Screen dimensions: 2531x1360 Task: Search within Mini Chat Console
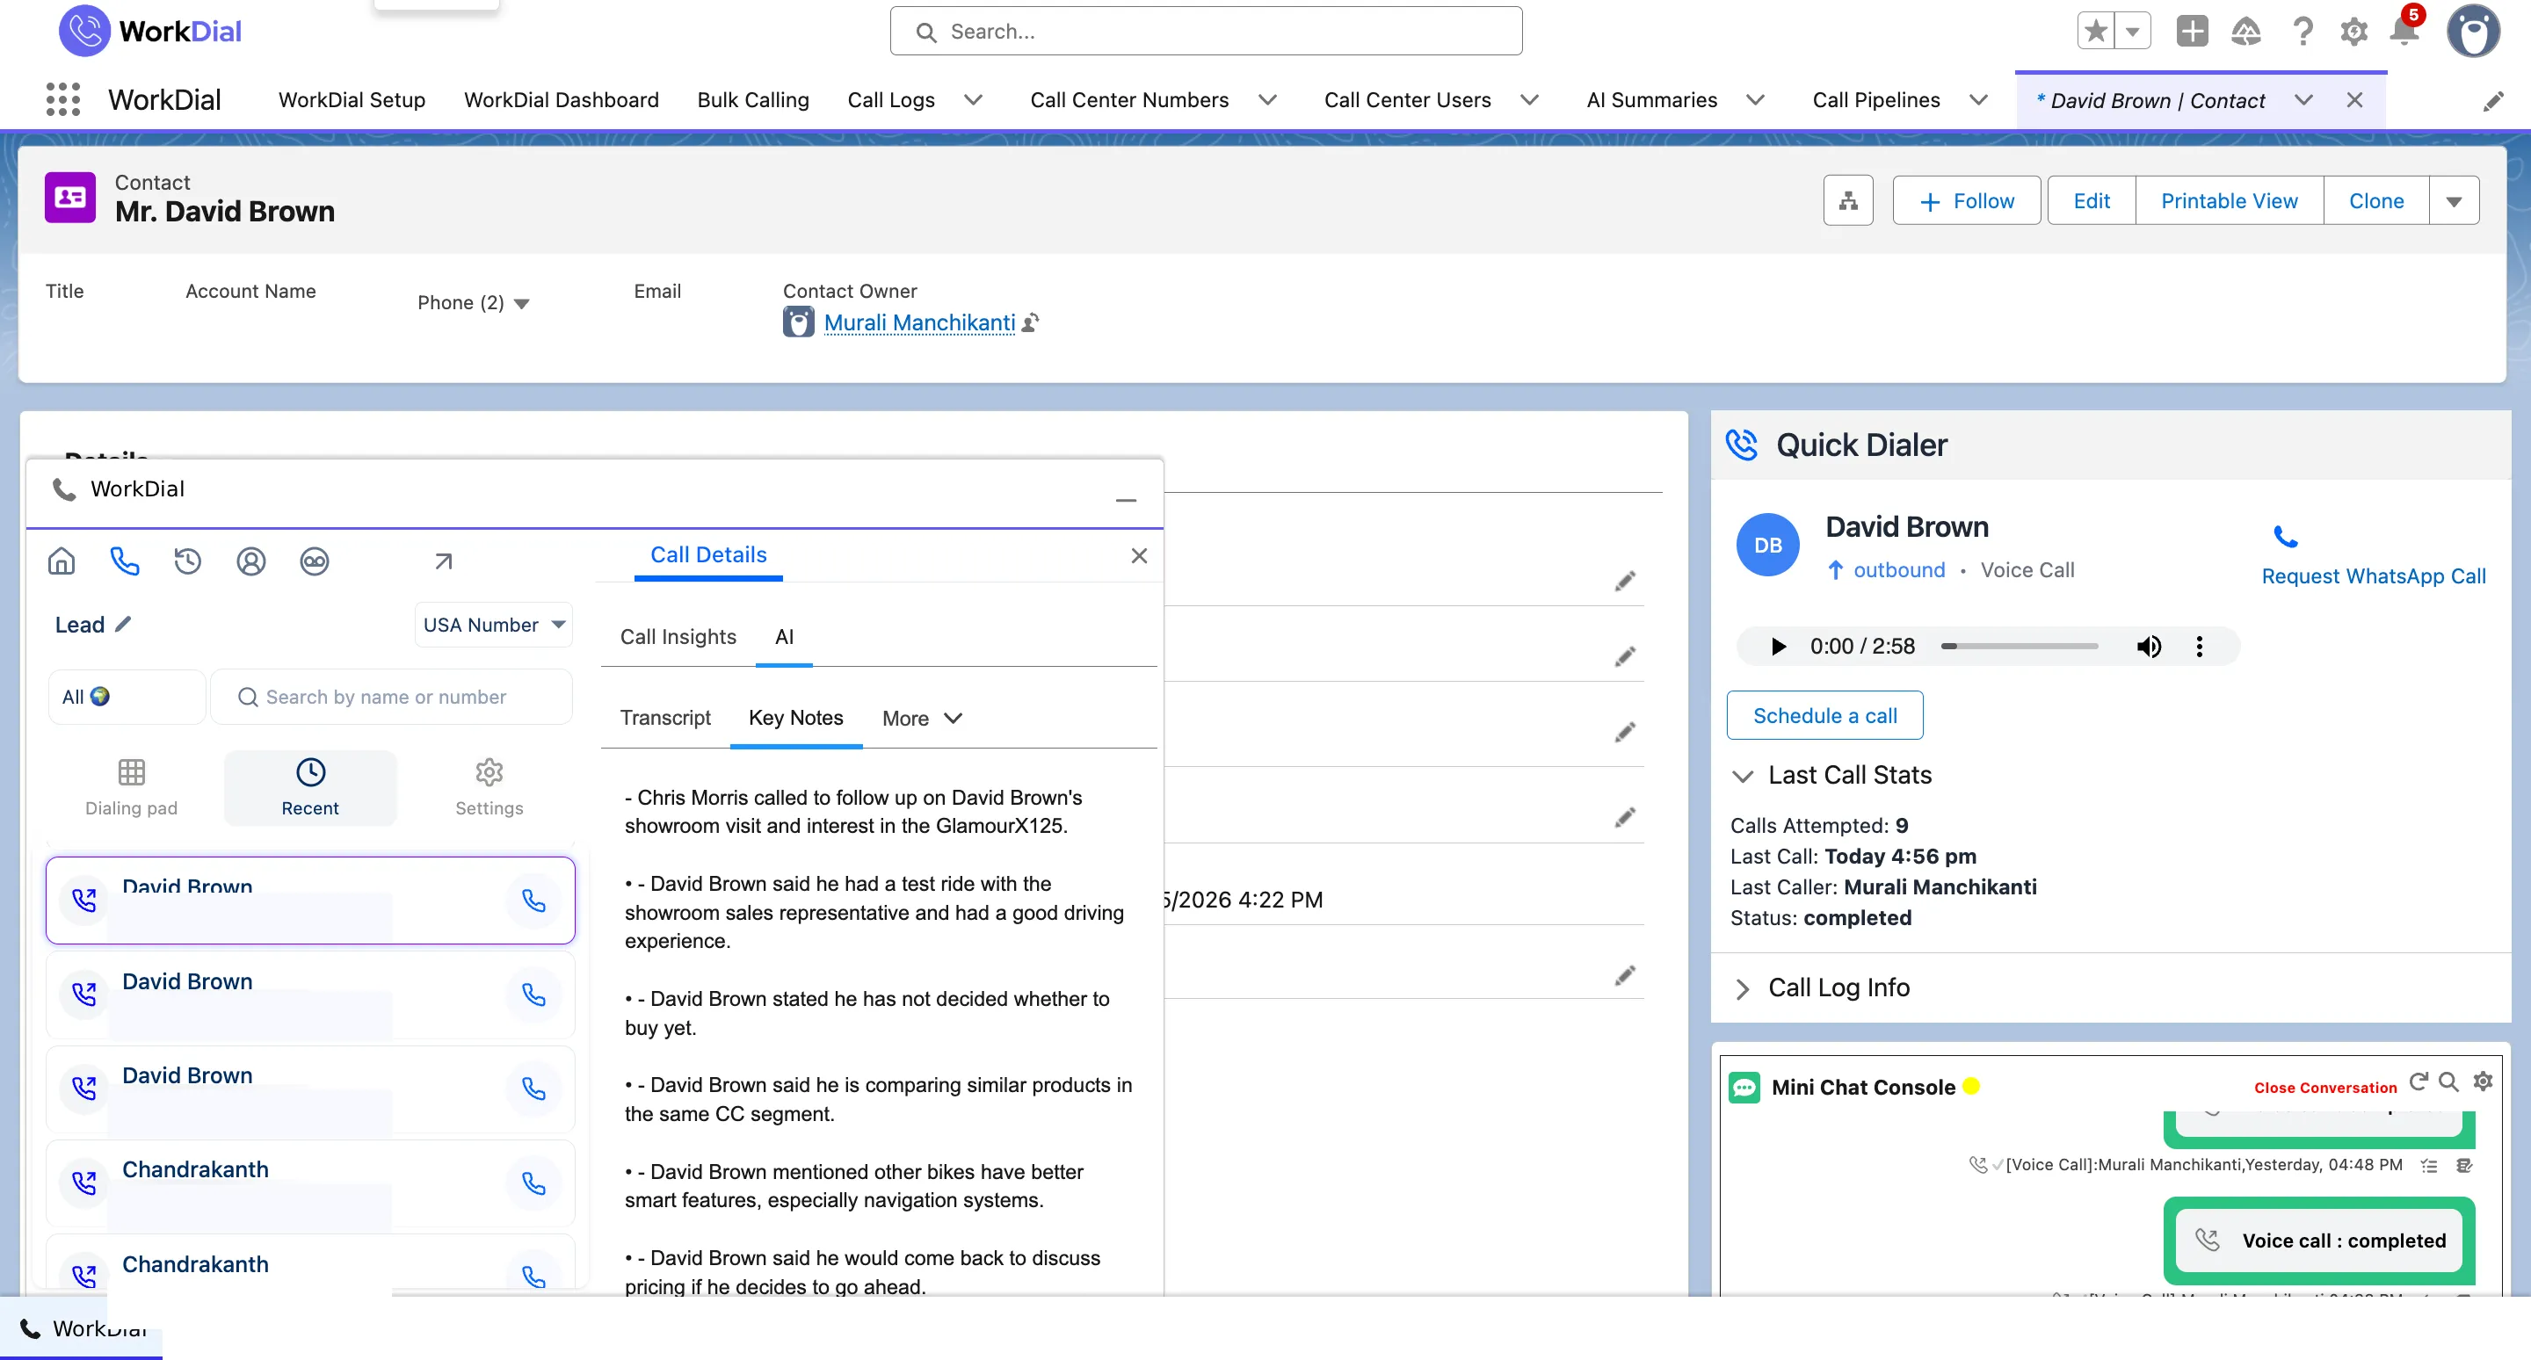point(2449,1081)
